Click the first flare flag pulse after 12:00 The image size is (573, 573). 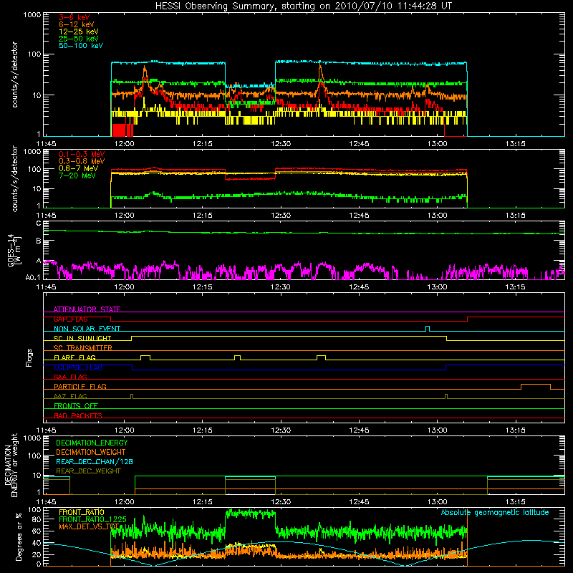145,357
